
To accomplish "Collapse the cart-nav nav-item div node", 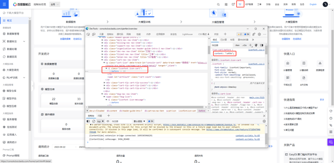I will tap(102, 60).
